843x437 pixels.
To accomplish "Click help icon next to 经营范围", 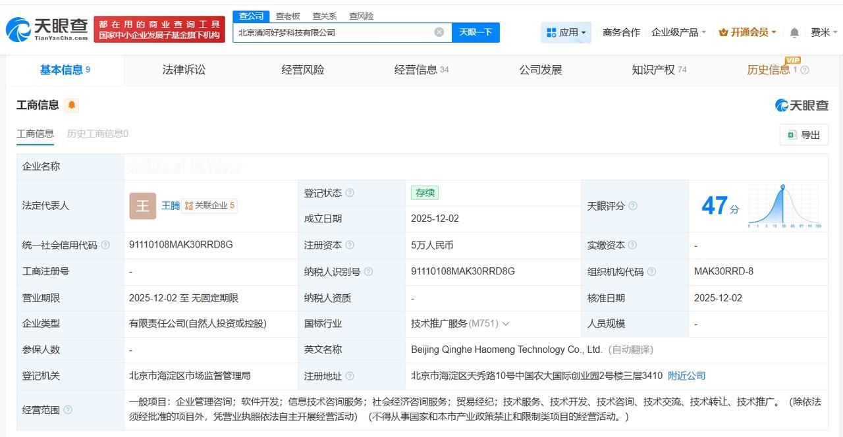I will (x=68, y=410).
